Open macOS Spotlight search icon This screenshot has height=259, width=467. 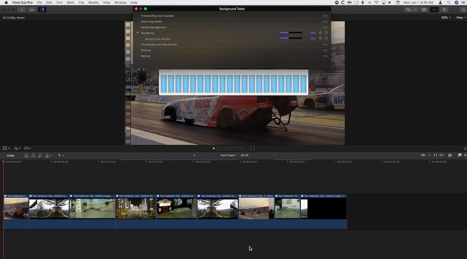(449, 2)
